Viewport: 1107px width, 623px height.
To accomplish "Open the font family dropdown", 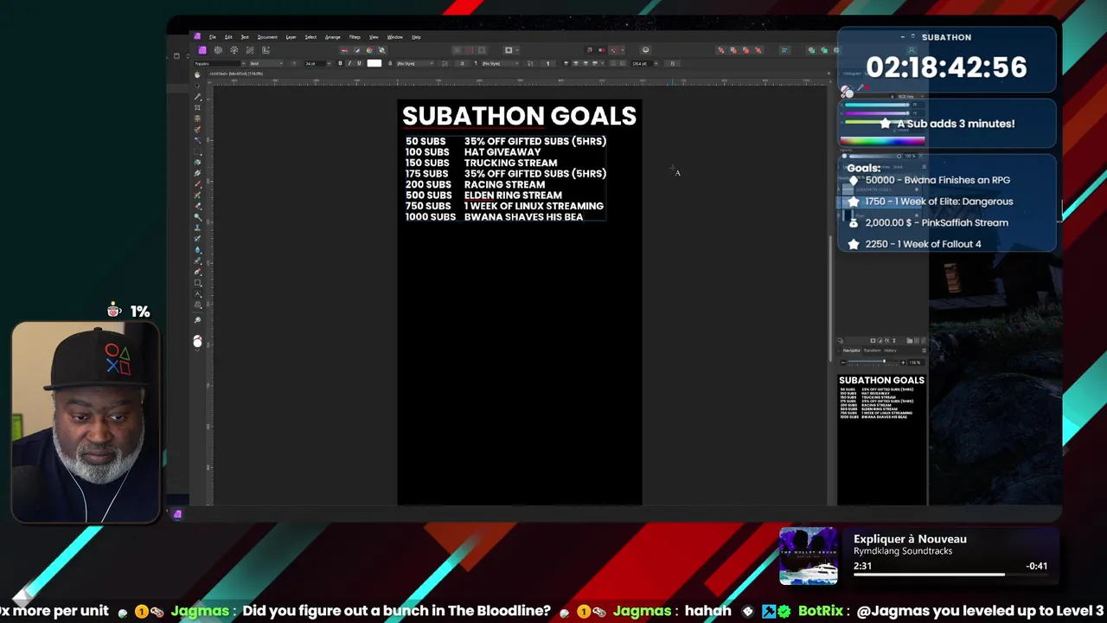I will (x=220, y=63).
